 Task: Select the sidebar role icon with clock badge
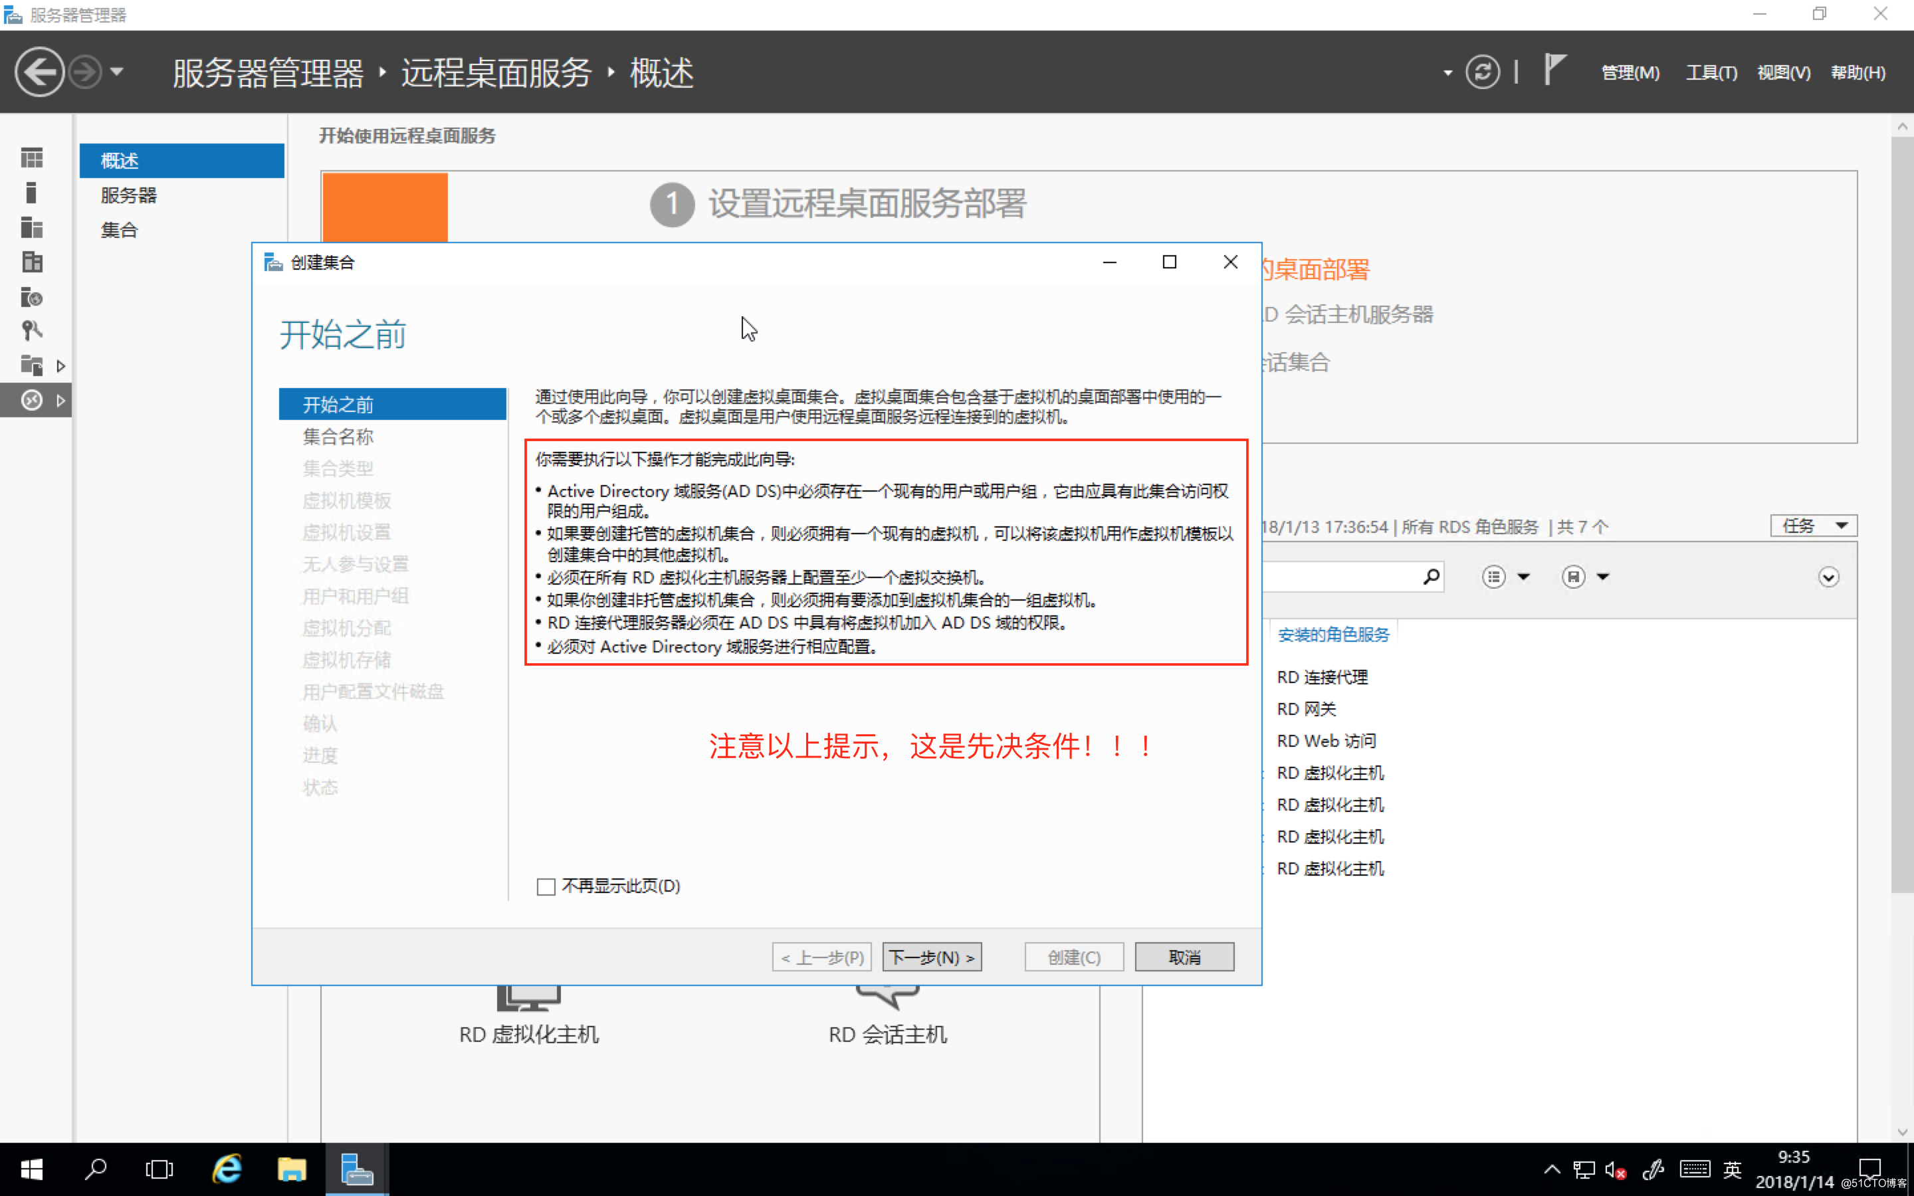coord(32,296)
